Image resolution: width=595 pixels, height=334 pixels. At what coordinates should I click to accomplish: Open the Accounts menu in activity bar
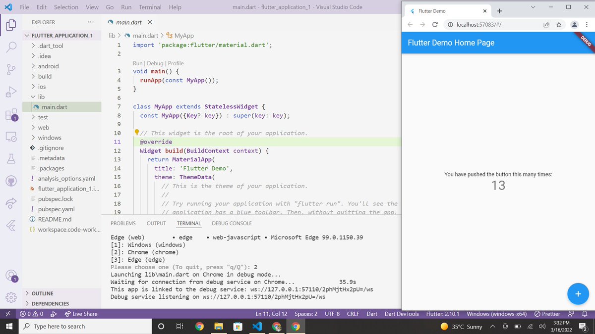point(11,276)
